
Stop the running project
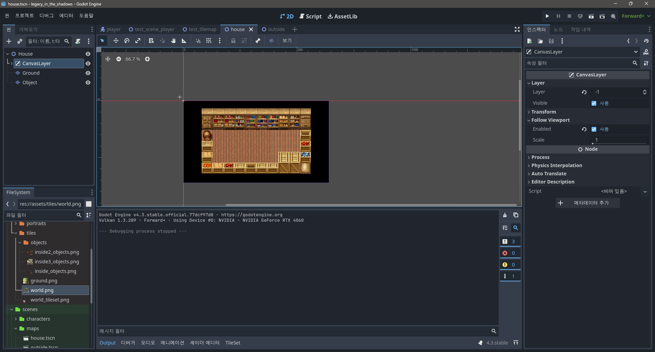click(569, 16)
